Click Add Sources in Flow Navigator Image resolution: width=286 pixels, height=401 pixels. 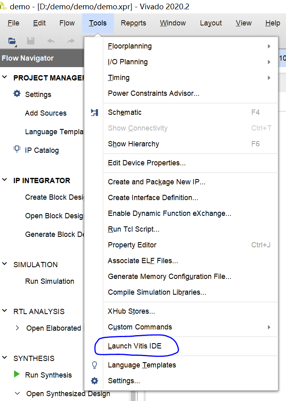click(46, 113)
